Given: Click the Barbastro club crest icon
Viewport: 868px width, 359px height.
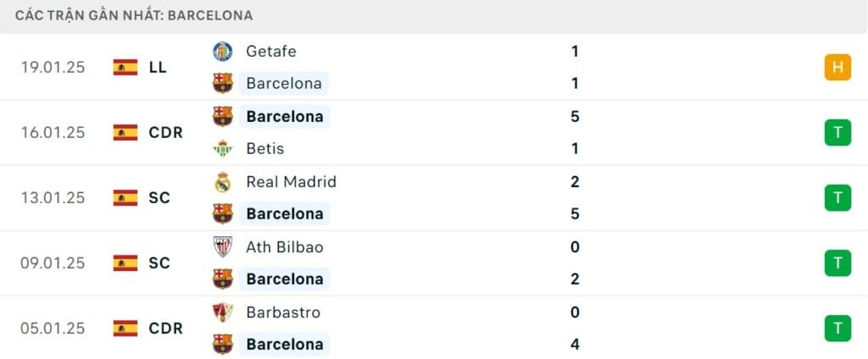Looking at the screenshot, I should (222, 312).
